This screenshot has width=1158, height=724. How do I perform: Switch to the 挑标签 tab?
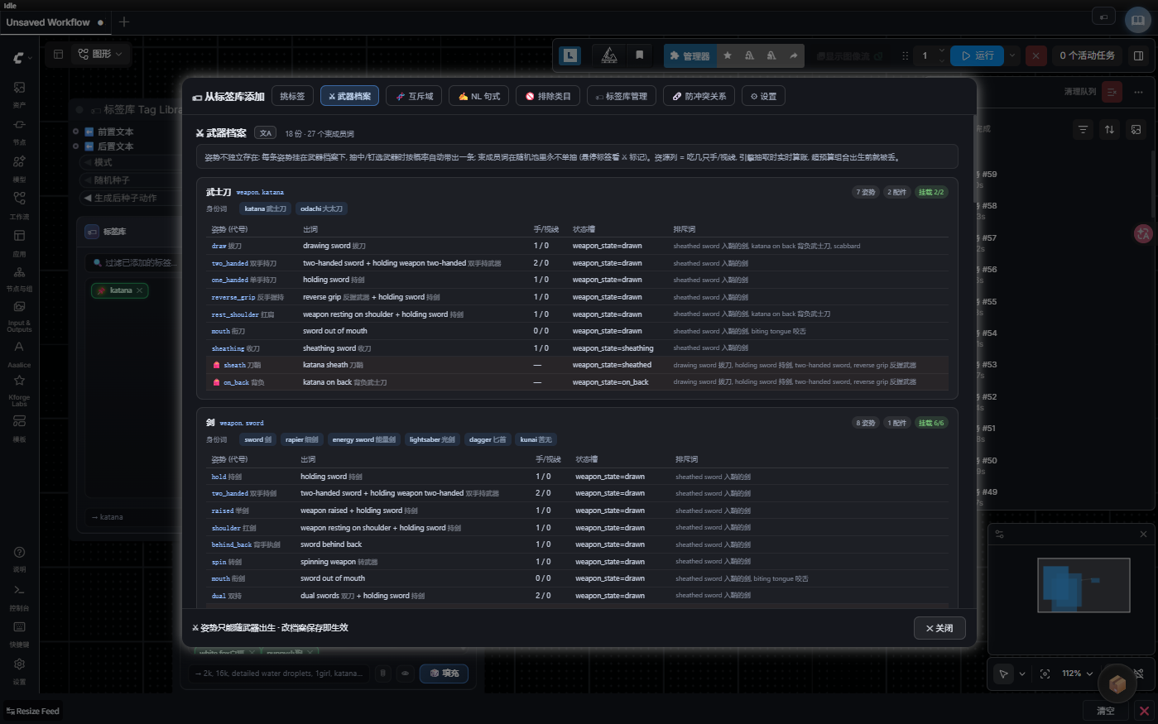click(x=292, y=96)
